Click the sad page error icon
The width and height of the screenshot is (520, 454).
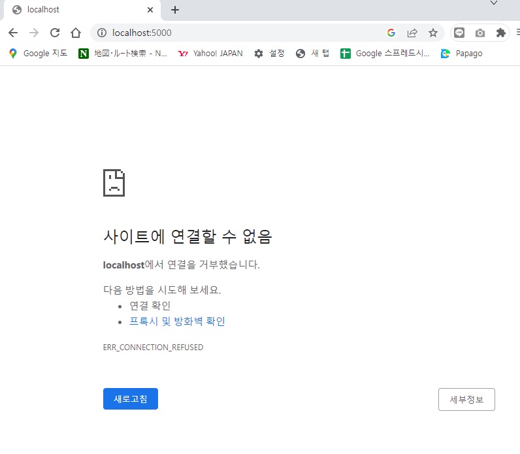click(114, 183)
